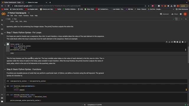Run the total_sales for loop cell
The height and width of the screenshot is (106, 189).
tap(8, 44)
